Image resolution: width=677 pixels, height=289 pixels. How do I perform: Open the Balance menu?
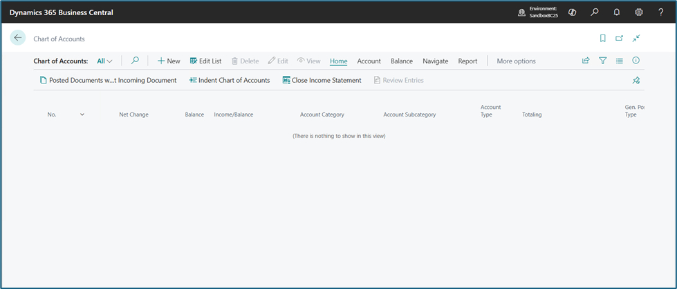[402, 61]
